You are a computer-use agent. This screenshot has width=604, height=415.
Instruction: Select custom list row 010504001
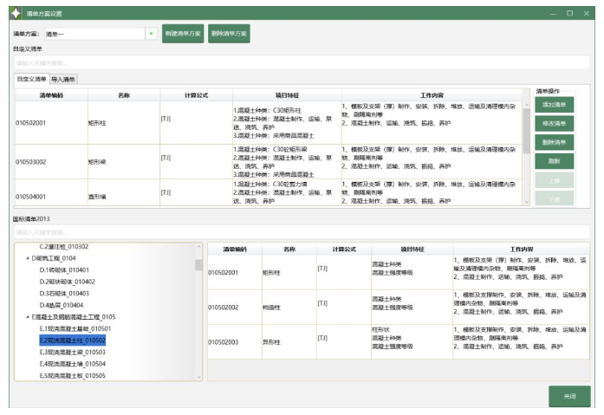coord(269,192)
